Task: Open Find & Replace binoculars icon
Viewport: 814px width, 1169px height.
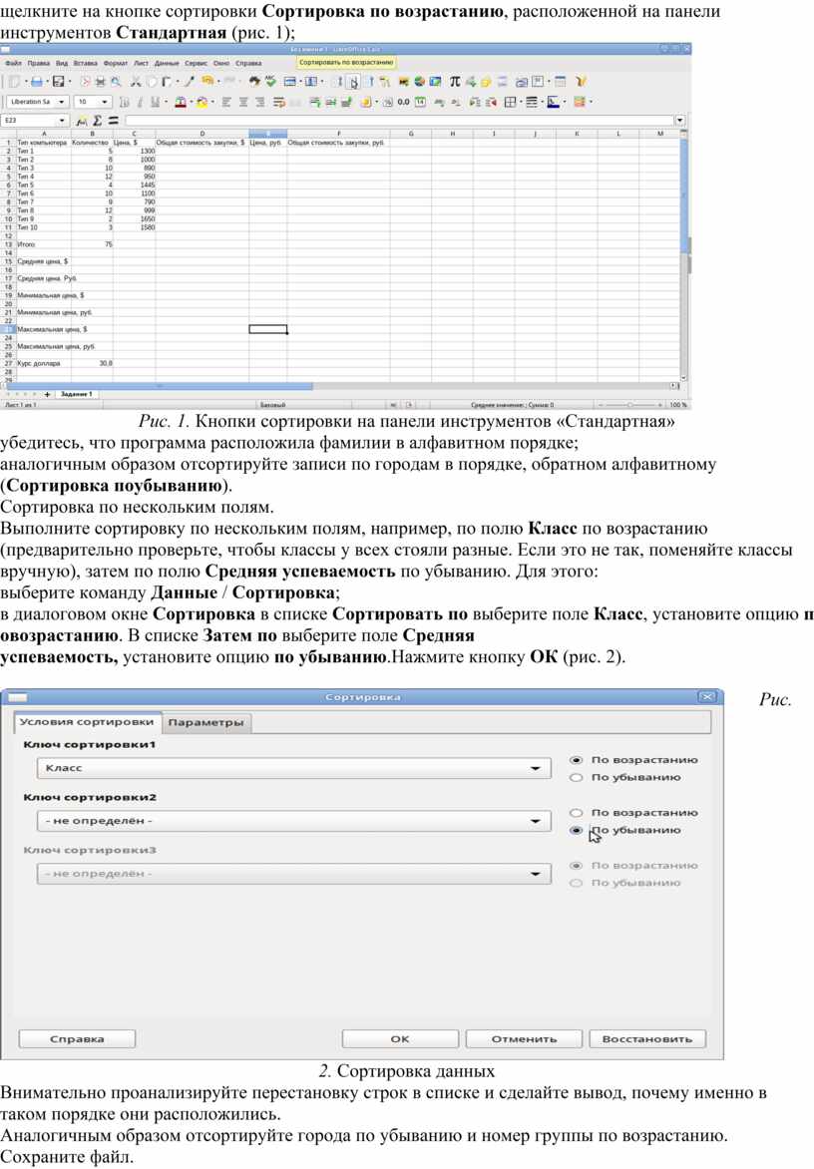Action: pos(254,81)
